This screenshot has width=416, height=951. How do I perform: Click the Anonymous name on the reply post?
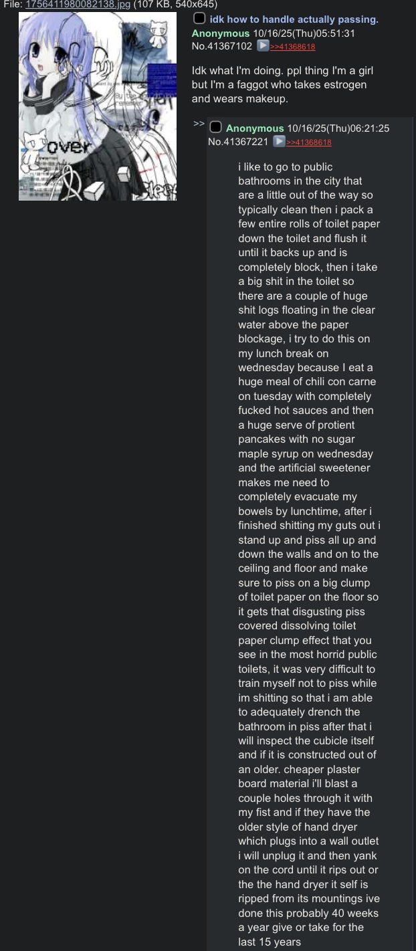(x=255, y=128)
